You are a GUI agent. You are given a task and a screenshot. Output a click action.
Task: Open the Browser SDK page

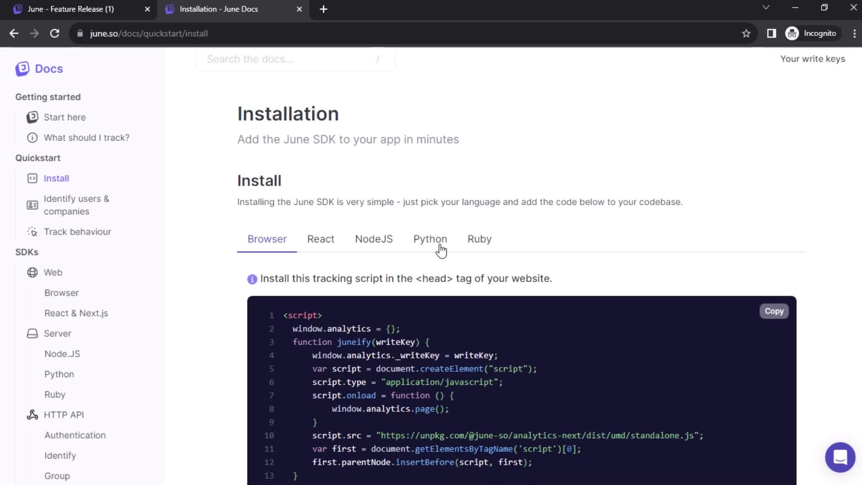(62, 293)
